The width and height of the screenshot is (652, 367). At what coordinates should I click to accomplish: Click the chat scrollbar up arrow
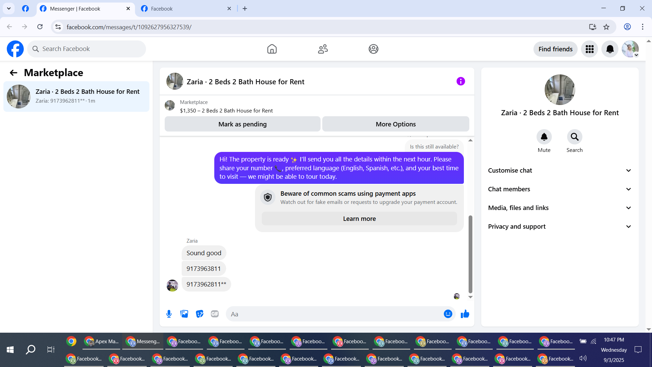coord(470,140)
